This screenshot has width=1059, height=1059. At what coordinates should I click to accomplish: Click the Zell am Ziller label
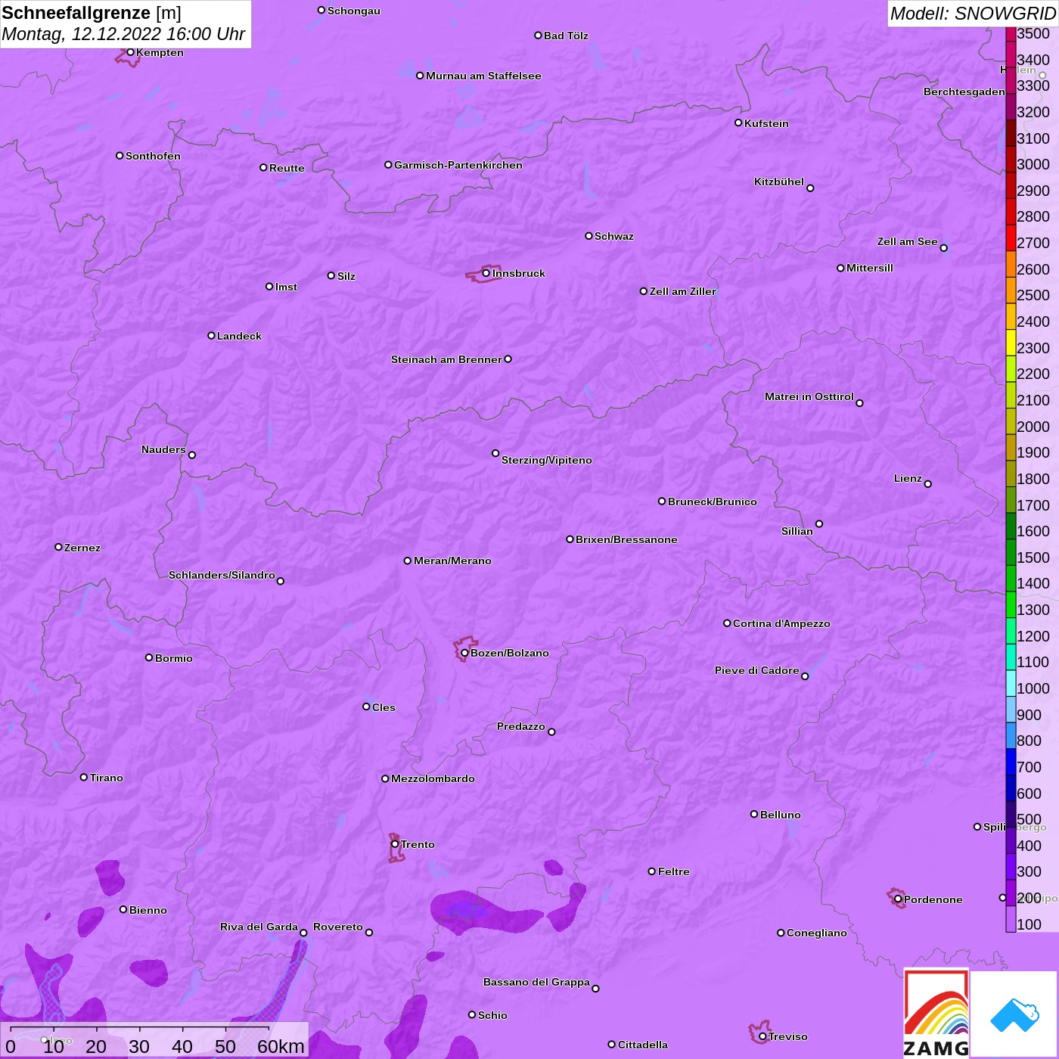pos(683,291)
